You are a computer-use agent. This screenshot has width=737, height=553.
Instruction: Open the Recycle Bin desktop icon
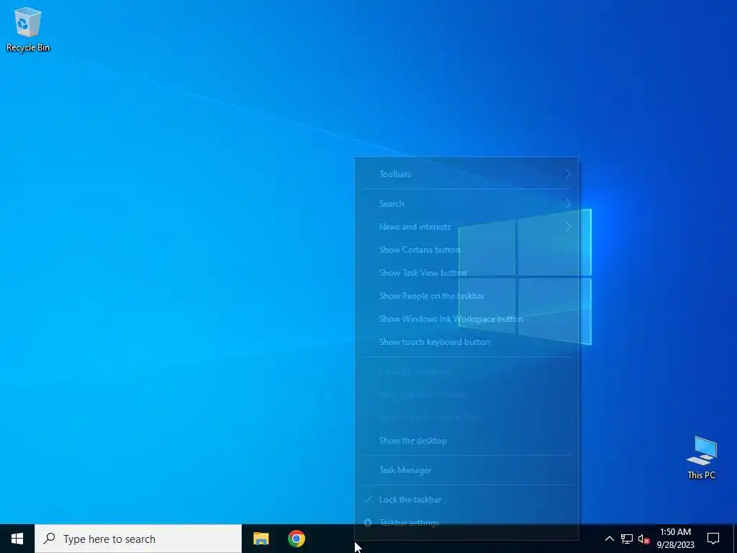pos(28,29)
